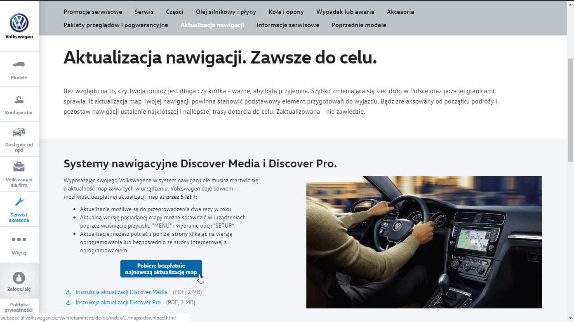Open the Modele car icon
The width and height of the screenshot is (574, 322).
pos(19,65)
